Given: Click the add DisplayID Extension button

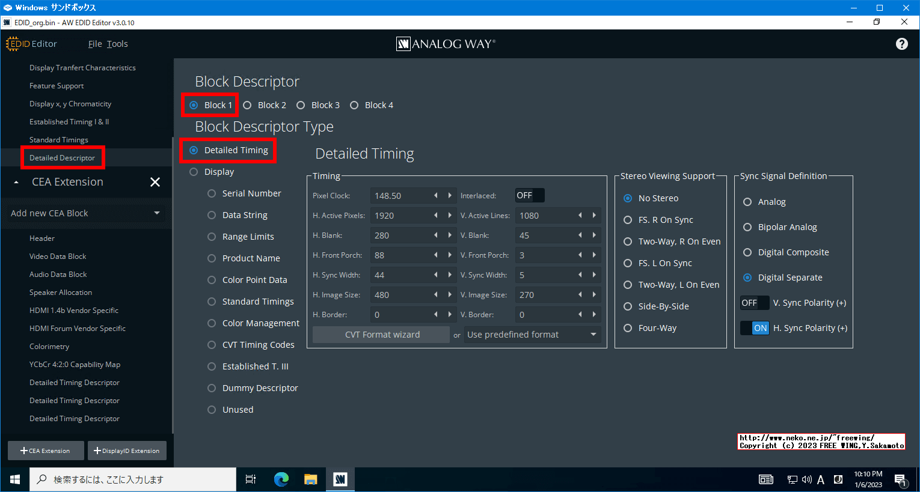Looking at the screenshot, I should pyautogui.click(x=127, y=451).
